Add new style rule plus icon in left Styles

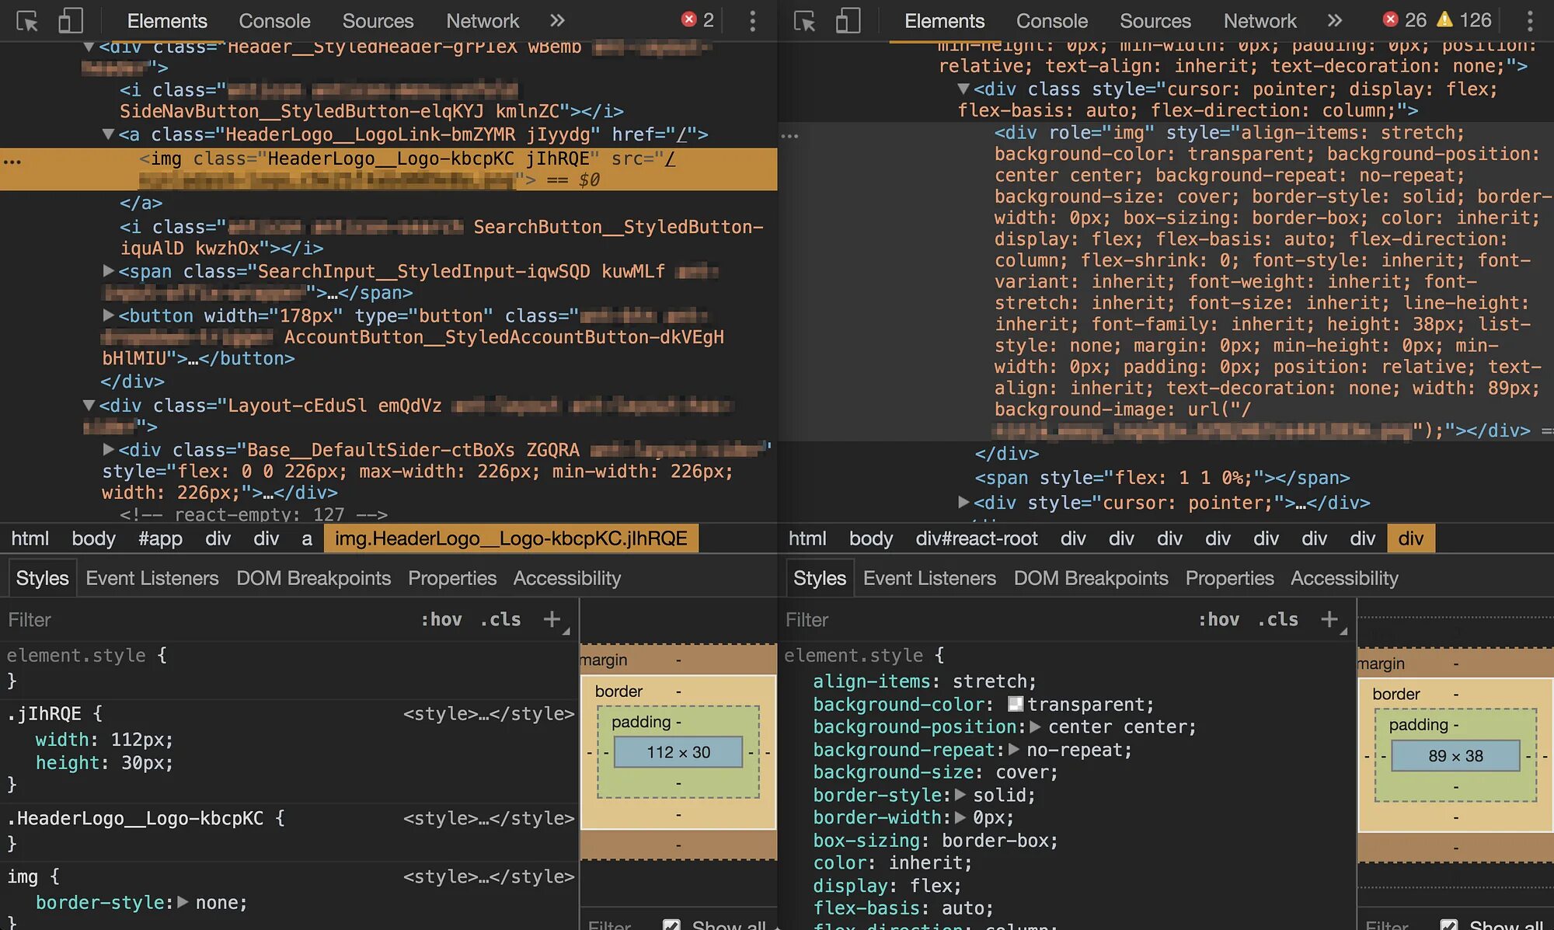tap(552, 619)
